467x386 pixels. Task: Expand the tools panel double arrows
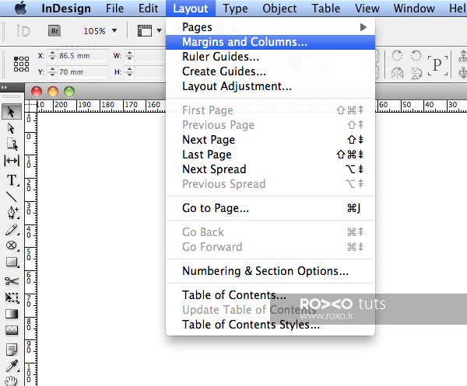(x=4, y=87)
